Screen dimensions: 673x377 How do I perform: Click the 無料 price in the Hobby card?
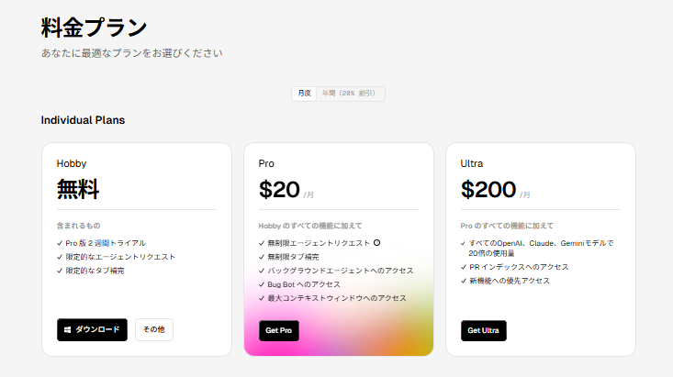(78, 190)
